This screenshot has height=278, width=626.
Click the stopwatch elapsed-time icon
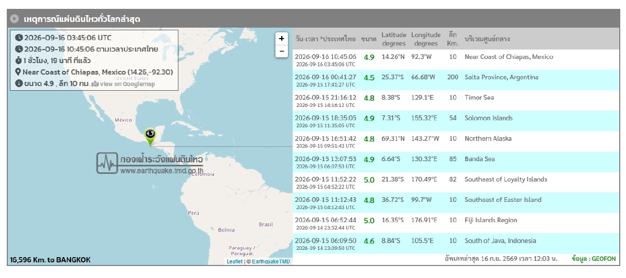pyautogui.click(x=19, y=61)
